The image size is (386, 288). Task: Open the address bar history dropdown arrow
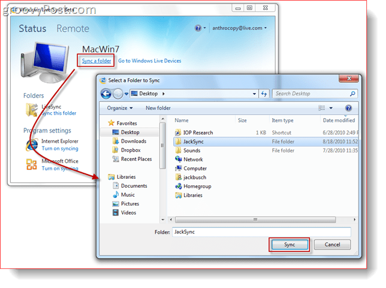[254, 94]
